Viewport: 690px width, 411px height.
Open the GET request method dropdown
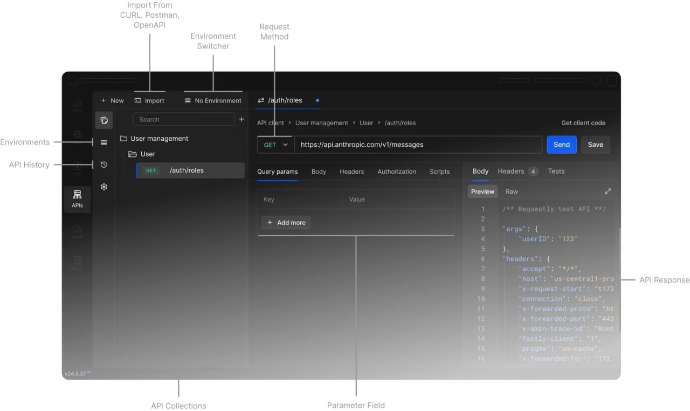[x=275, y=145]
